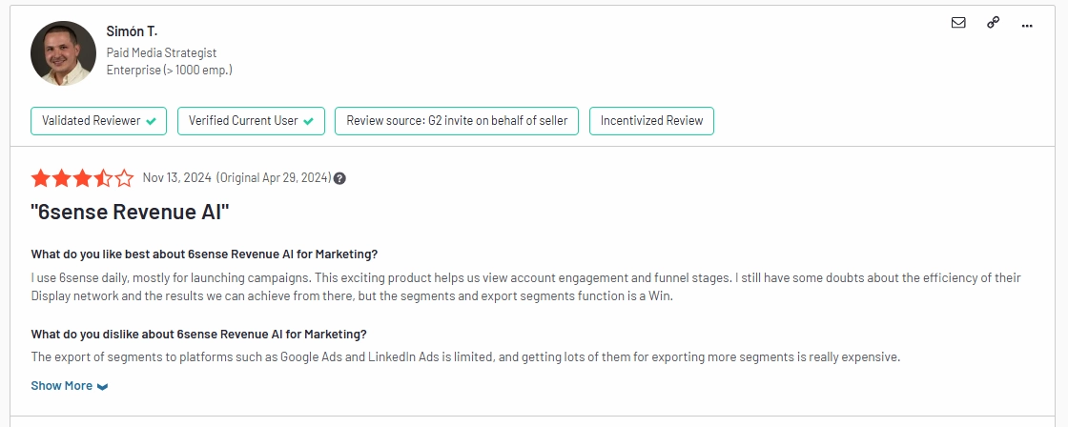
Task: Click the Verified Current User checkmark icon
Action: pos(308,121)
